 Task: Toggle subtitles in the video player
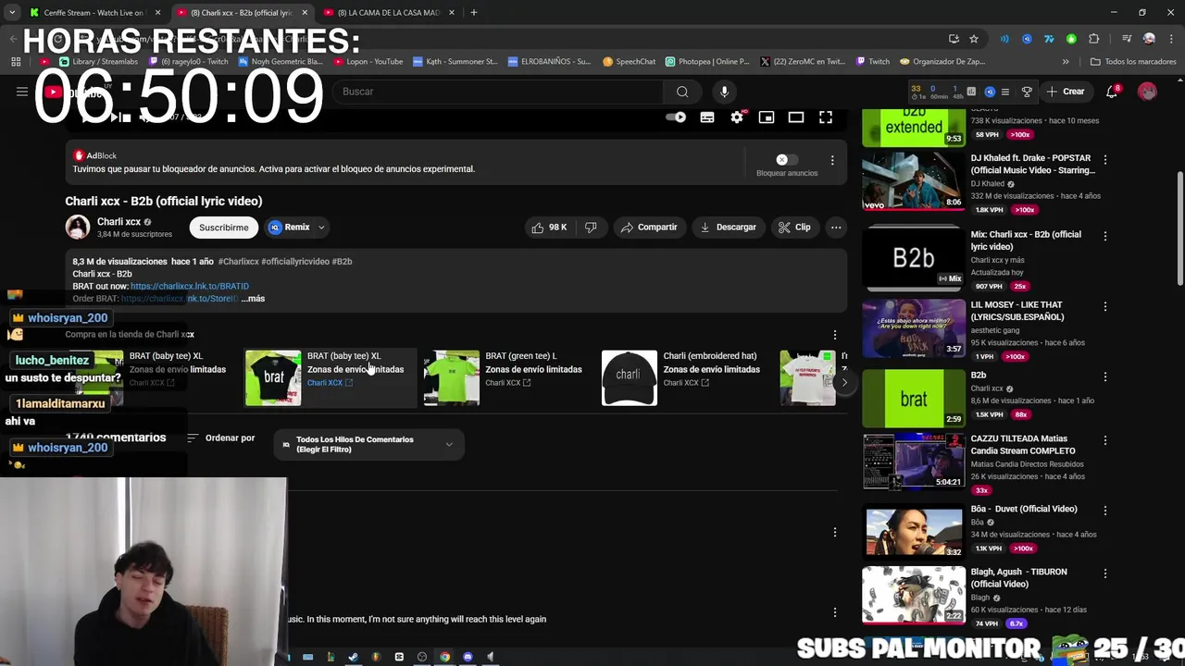click(x=707, y=117)
